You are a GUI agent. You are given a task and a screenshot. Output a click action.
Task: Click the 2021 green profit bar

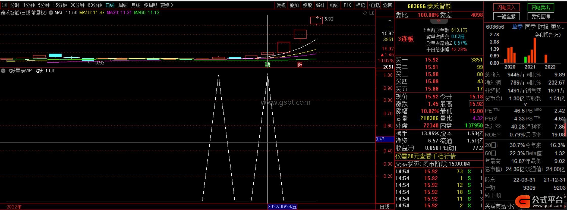(525, 60)
